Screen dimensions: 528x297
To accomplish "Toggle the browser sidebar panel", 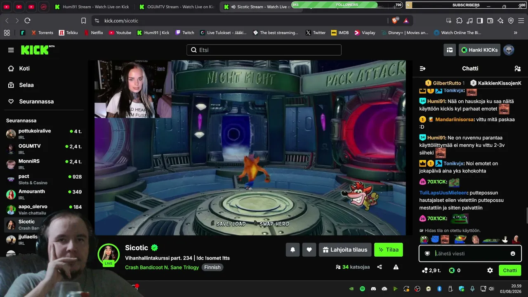I will [x=480, y=21].
